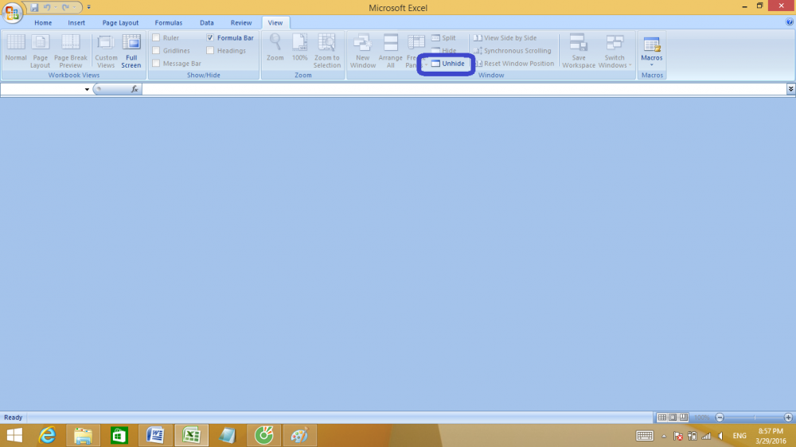Image resolution: width=796 pixels, height=447 pixels.
Task: Open Custom Views
Action: pyautogui.click(x=106, y=51)
